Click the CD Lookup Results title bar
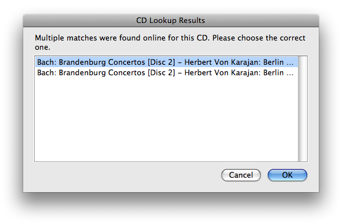 pyautogui.click(x=171, y=20)
